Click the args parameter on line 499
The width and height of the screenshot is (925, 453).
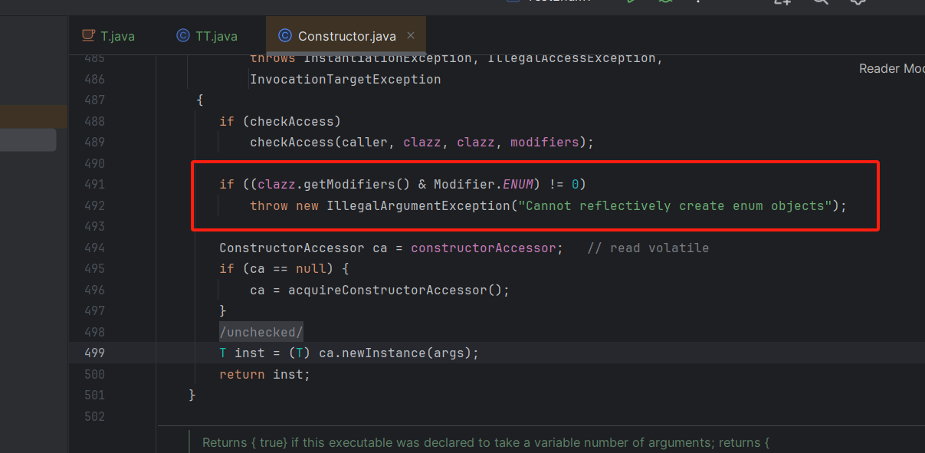coord(449,353)
